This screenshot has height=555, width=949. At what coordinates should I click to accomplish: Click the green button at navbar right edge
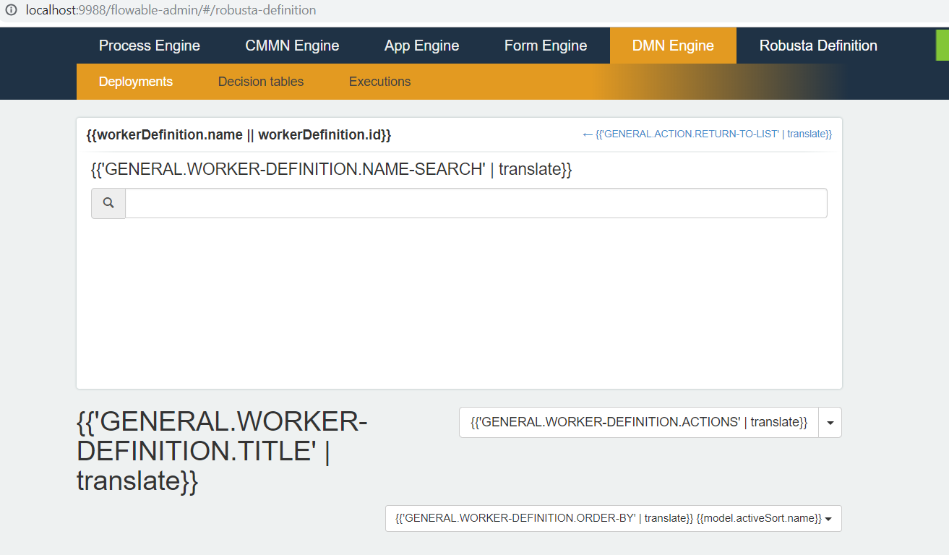942,46
